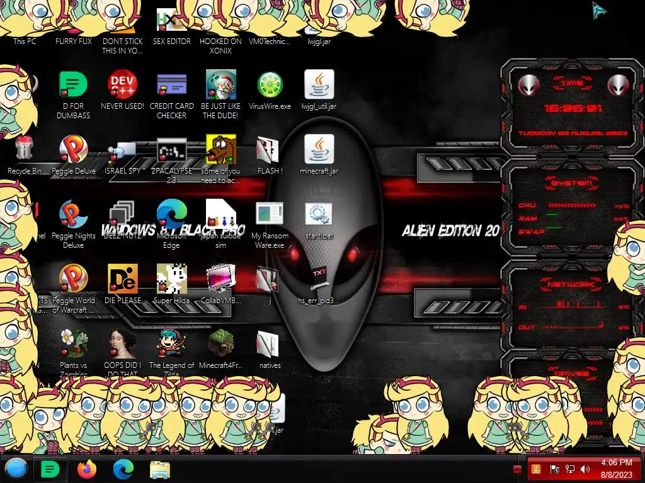Open the CREDIT CARD CHECKER shortcut
The height and width of the screenshot is (483, 645).
171,84
